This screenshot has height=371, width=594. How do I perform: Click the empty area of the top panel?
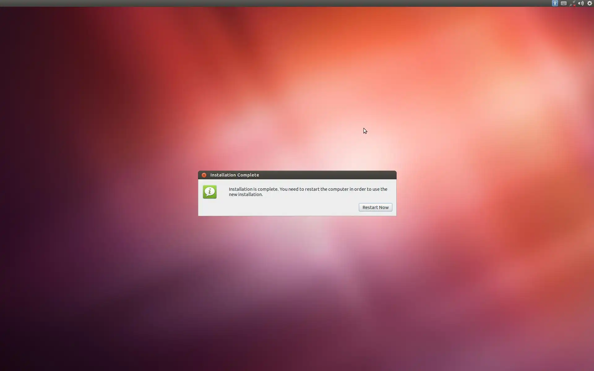[278, 3]
